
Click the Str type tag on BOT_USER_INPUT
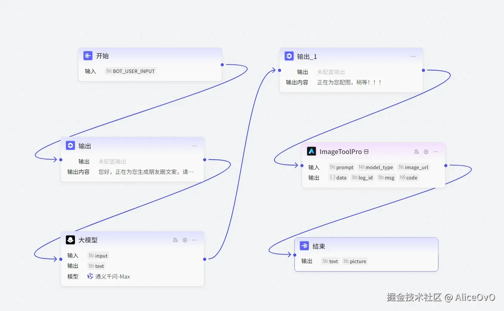(x=109, y=71)
